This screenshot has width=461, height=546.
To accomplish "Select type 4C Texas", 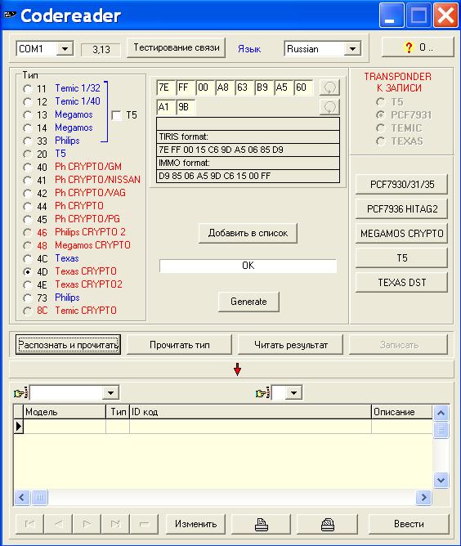I will coord(28,259).
